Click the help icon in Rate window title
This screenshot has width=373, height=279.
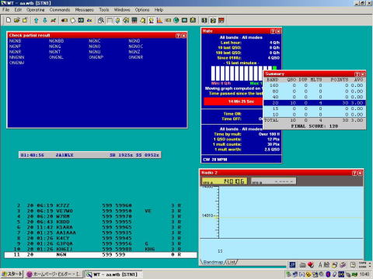pyautogui.click(x=273, y=31)
